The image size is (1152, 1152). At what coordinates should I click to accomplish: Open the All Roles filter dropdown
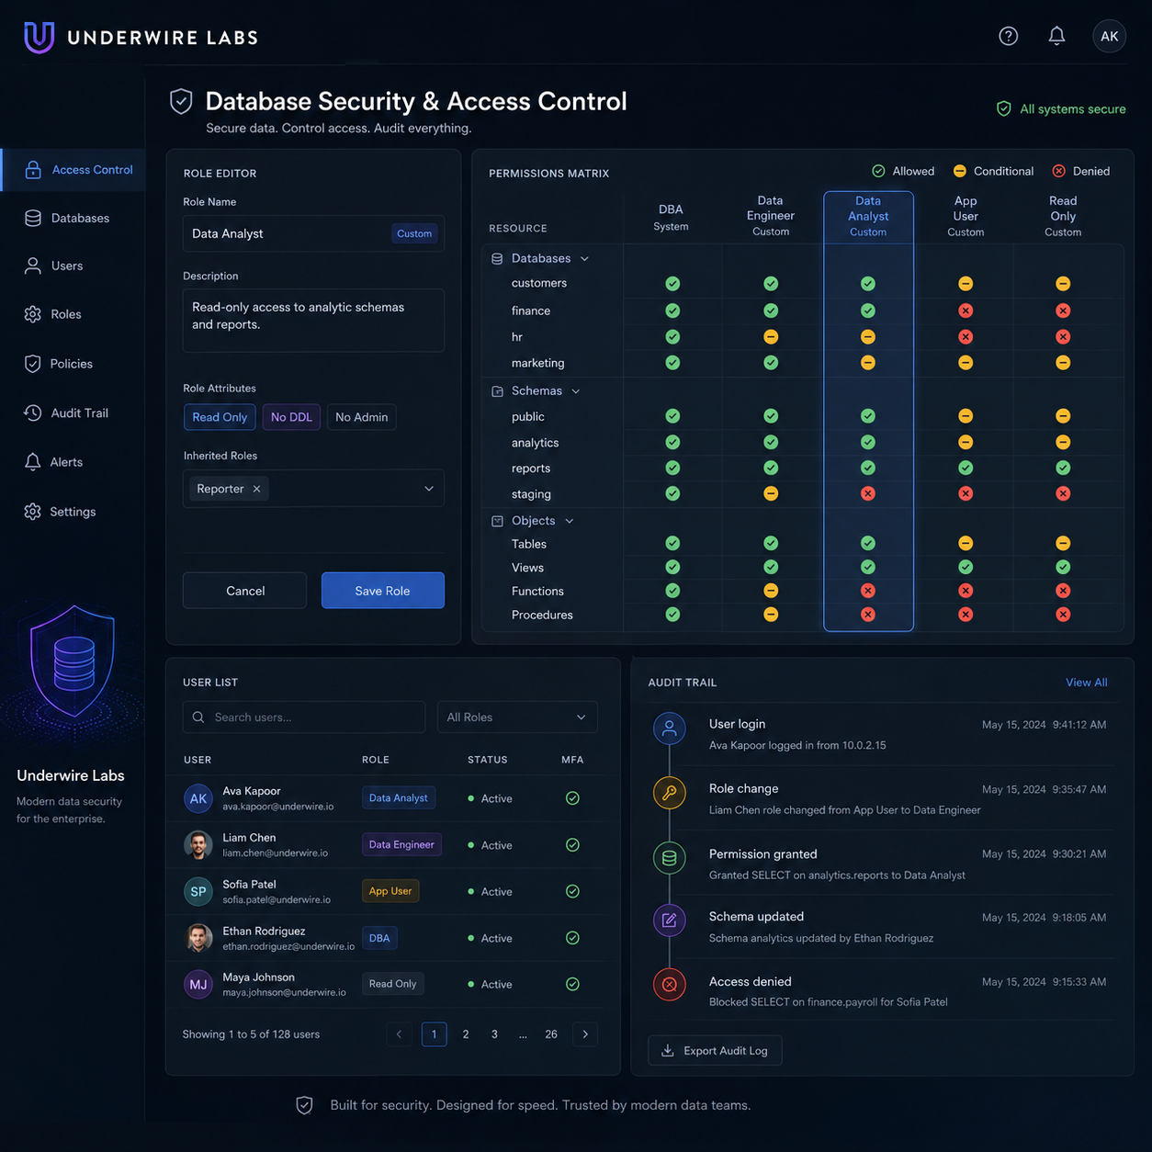point(517,717)
